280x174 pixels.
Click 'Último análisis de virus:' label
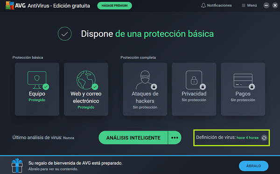coord(37,138)
